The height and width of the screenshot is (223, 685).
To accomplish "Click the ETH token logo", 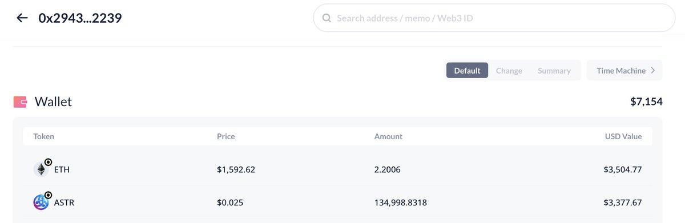I will click(x=41, y=169).
